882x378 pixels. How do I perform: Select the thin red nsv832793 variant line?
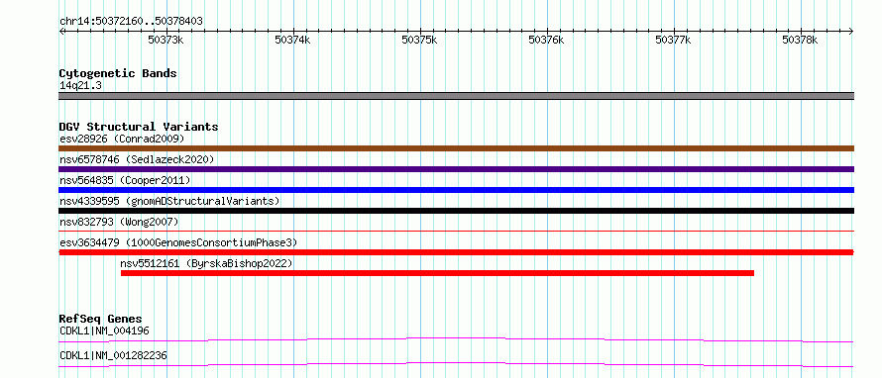[x=456, y=231]
